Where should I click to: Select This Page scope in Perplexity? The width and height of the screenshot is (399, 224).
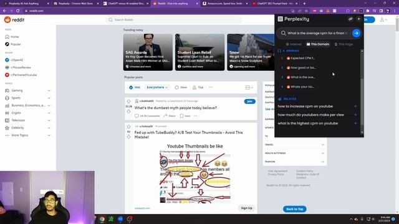pos(344,44)
